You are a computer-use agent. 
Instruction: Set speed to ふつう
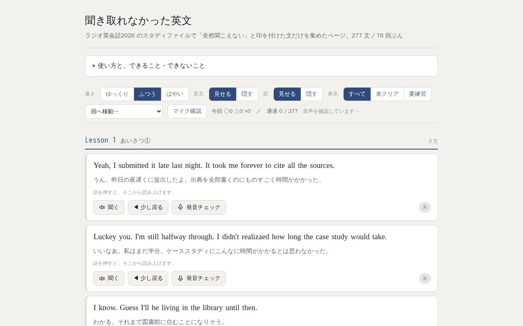point(148,94)
